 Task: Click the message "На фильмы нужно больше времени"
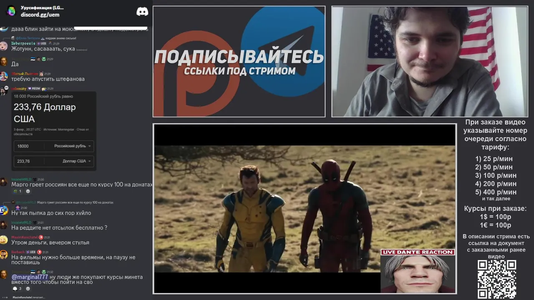tap(73, 260)
